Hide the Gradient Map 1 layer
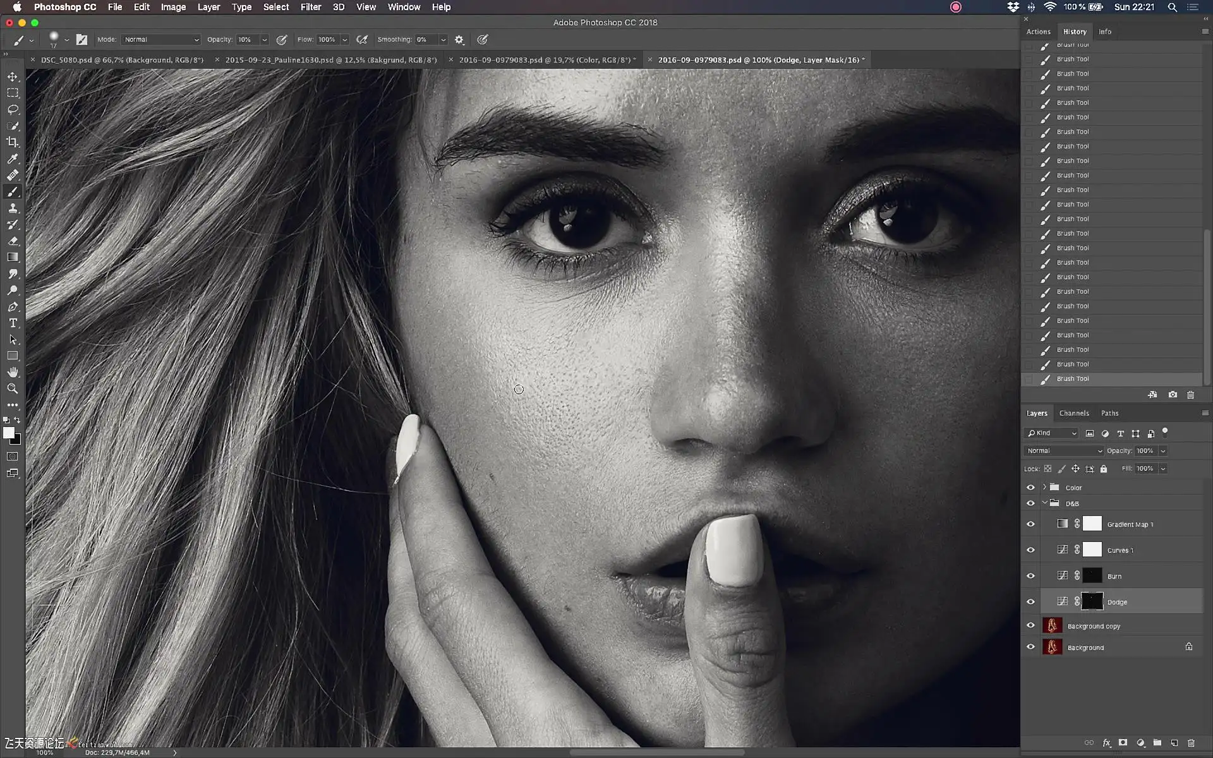 tap(1030, 524)
